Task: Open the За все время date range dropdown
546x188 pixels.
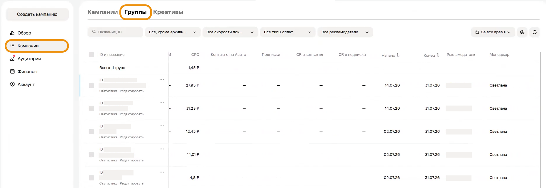Action: coord(493,32)
